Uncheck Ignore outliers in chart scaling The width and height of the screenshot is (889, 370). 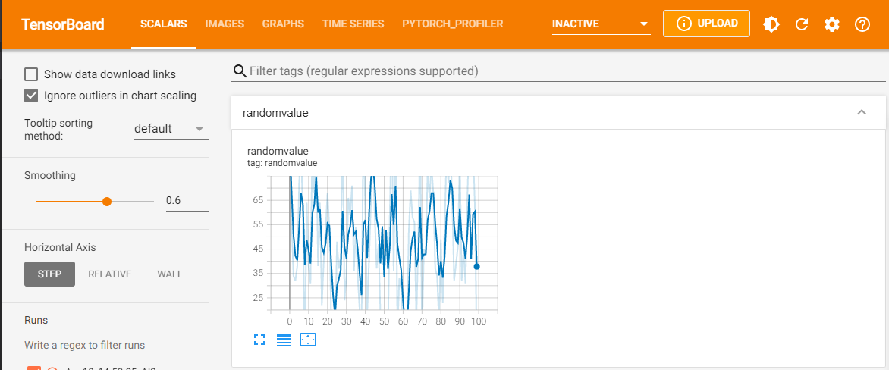[31, 96]
